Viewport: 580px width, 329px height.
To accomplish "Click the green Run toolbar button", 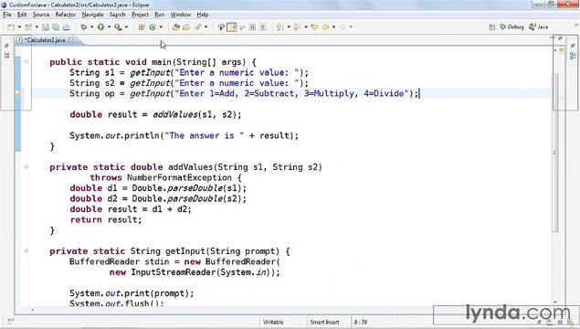I will pos(101,27).
